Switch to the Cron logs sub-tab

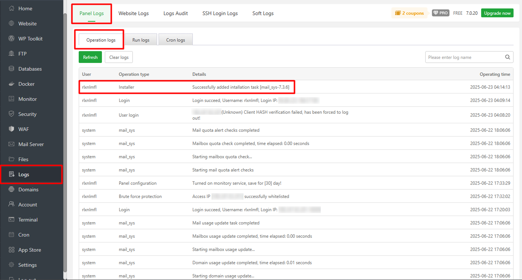175,40
